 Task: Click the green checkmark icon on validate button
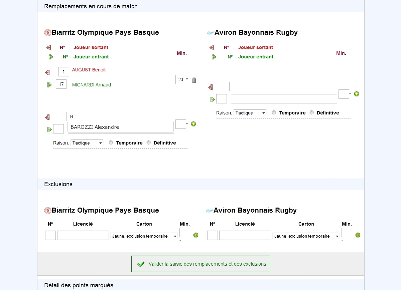[141, 264]
